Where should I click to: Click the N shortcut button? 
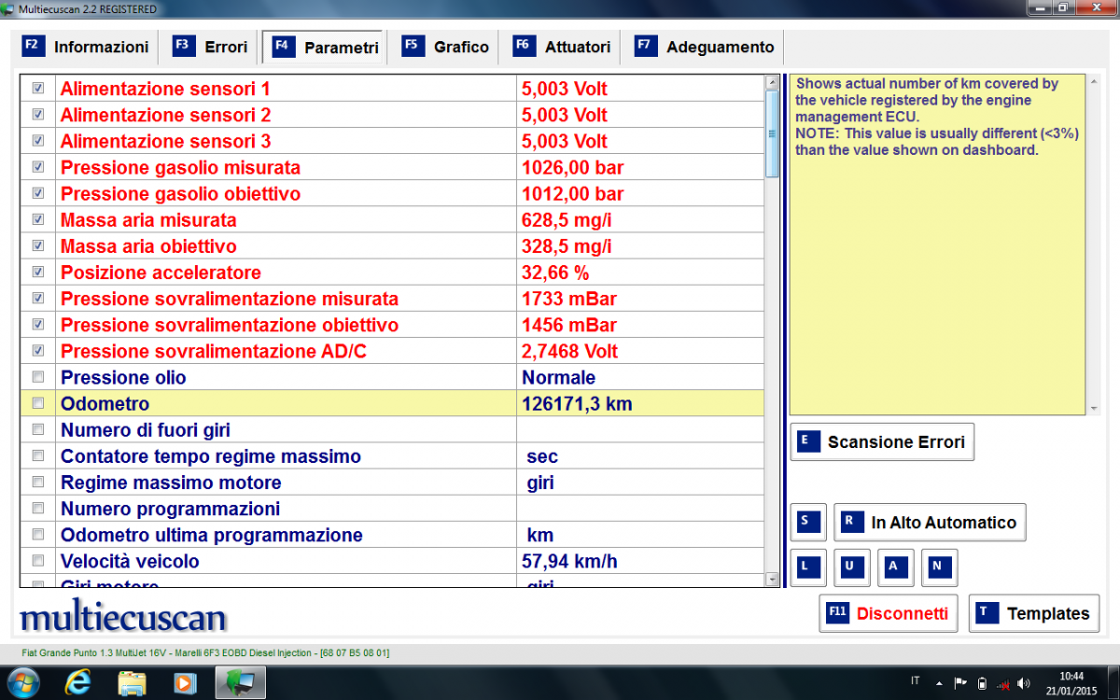pyautogui.click(x=939, y=567)
